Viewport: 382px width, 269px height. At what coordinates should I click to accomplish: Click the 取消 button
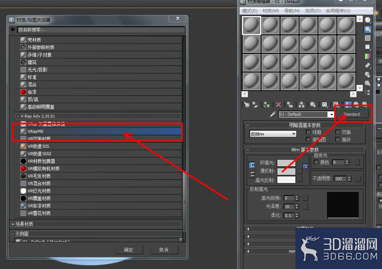point(164,250)
